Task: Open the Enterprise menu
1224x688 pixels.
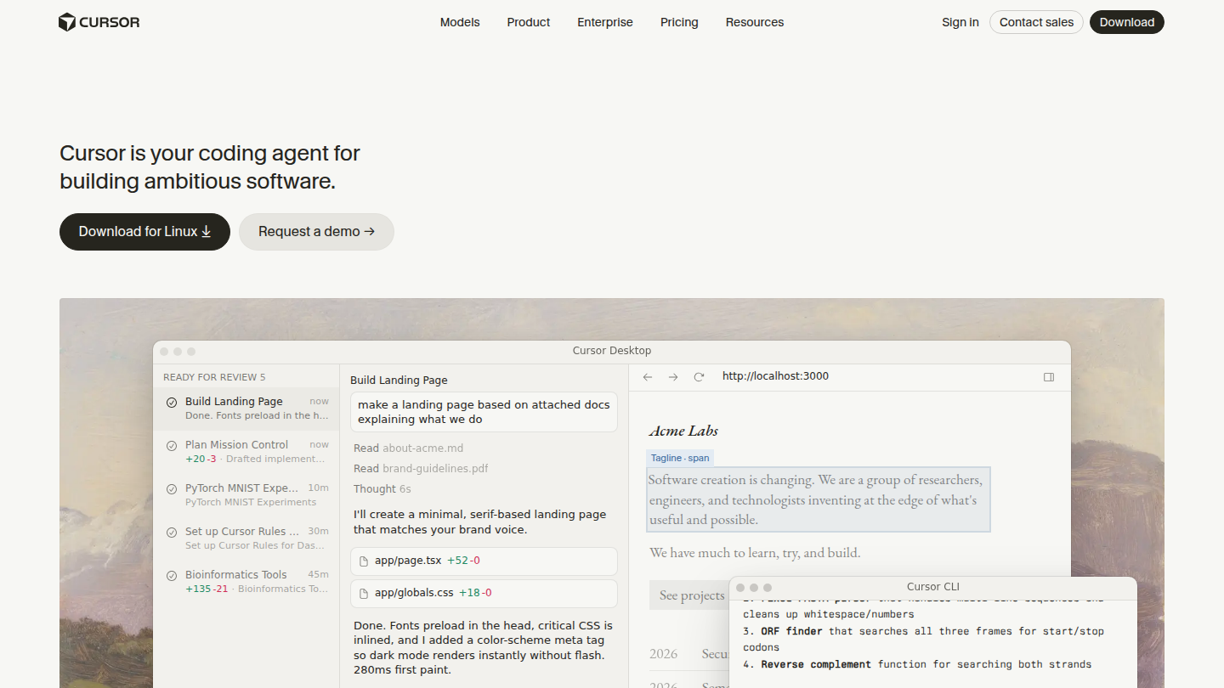Action: [x=605, y=22]
